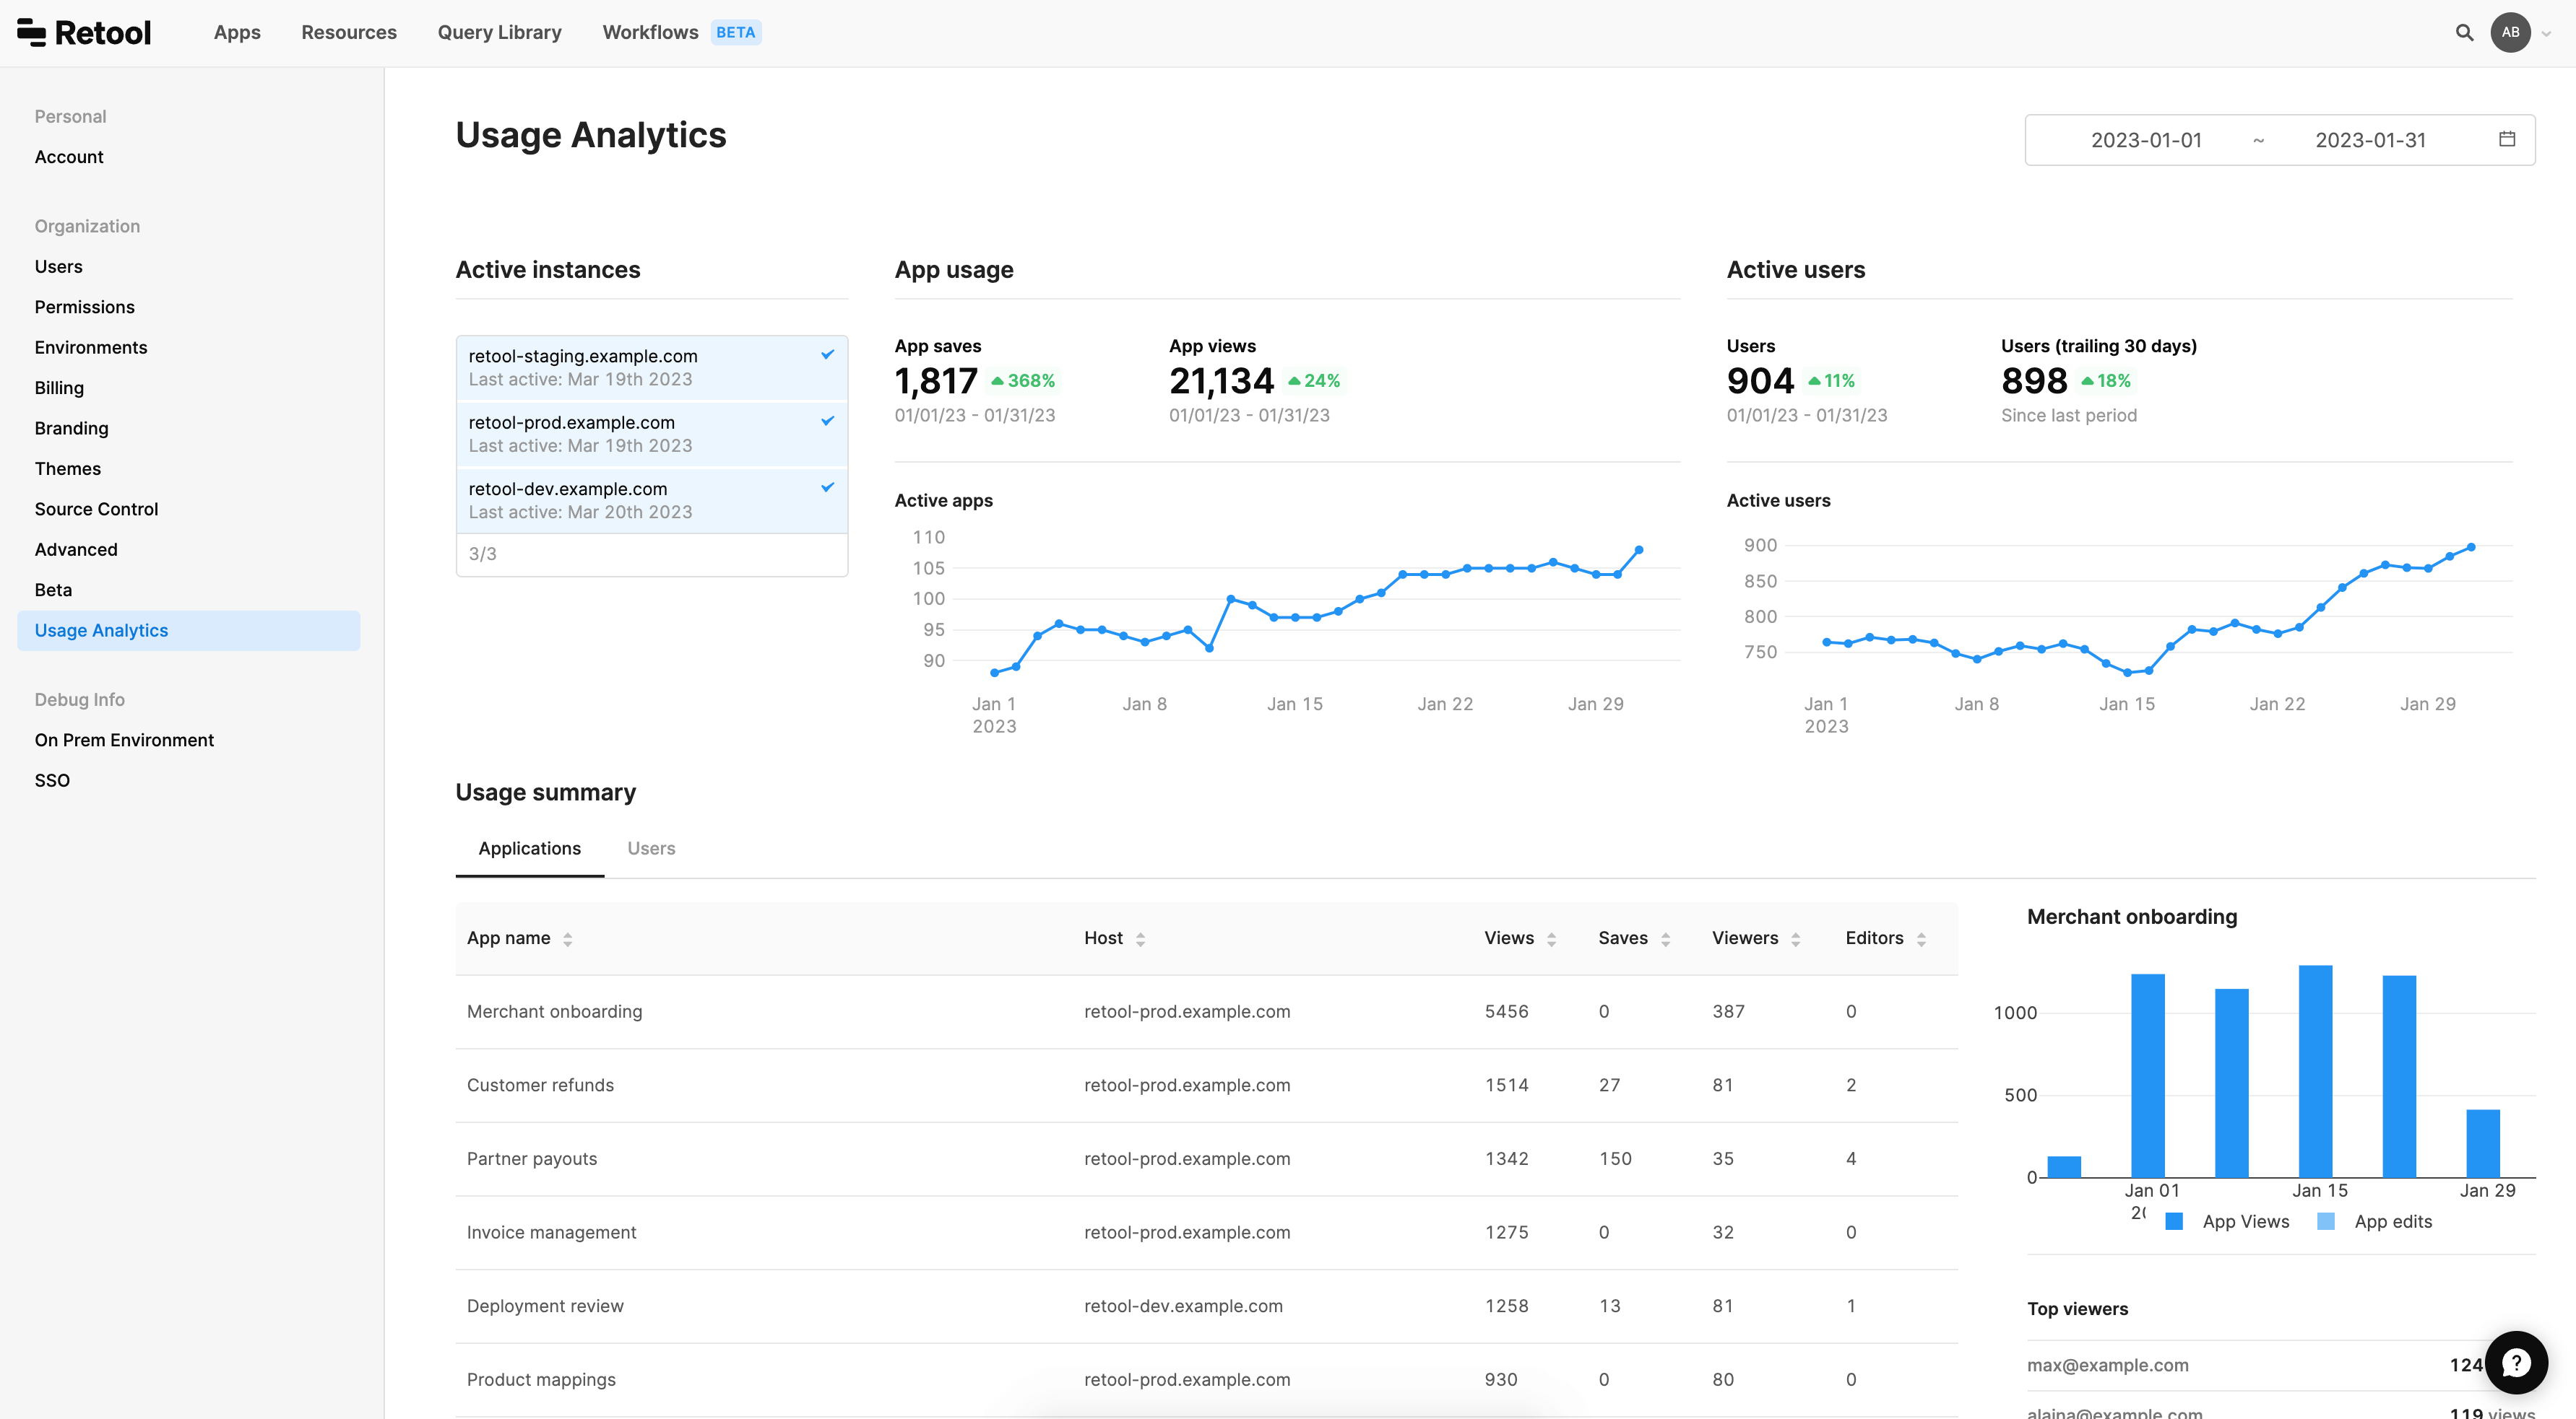Sort table by Editors column arrows

click(1921, 939)
